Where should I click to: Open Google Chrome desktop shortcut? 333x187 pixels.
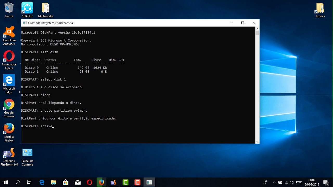tap(9, 108)
